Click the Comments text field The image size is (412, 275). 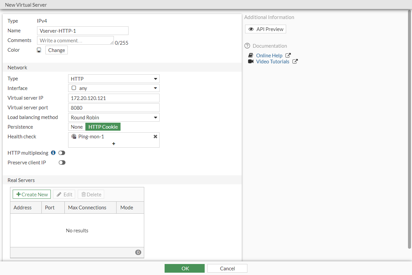[x=75, y=40]
